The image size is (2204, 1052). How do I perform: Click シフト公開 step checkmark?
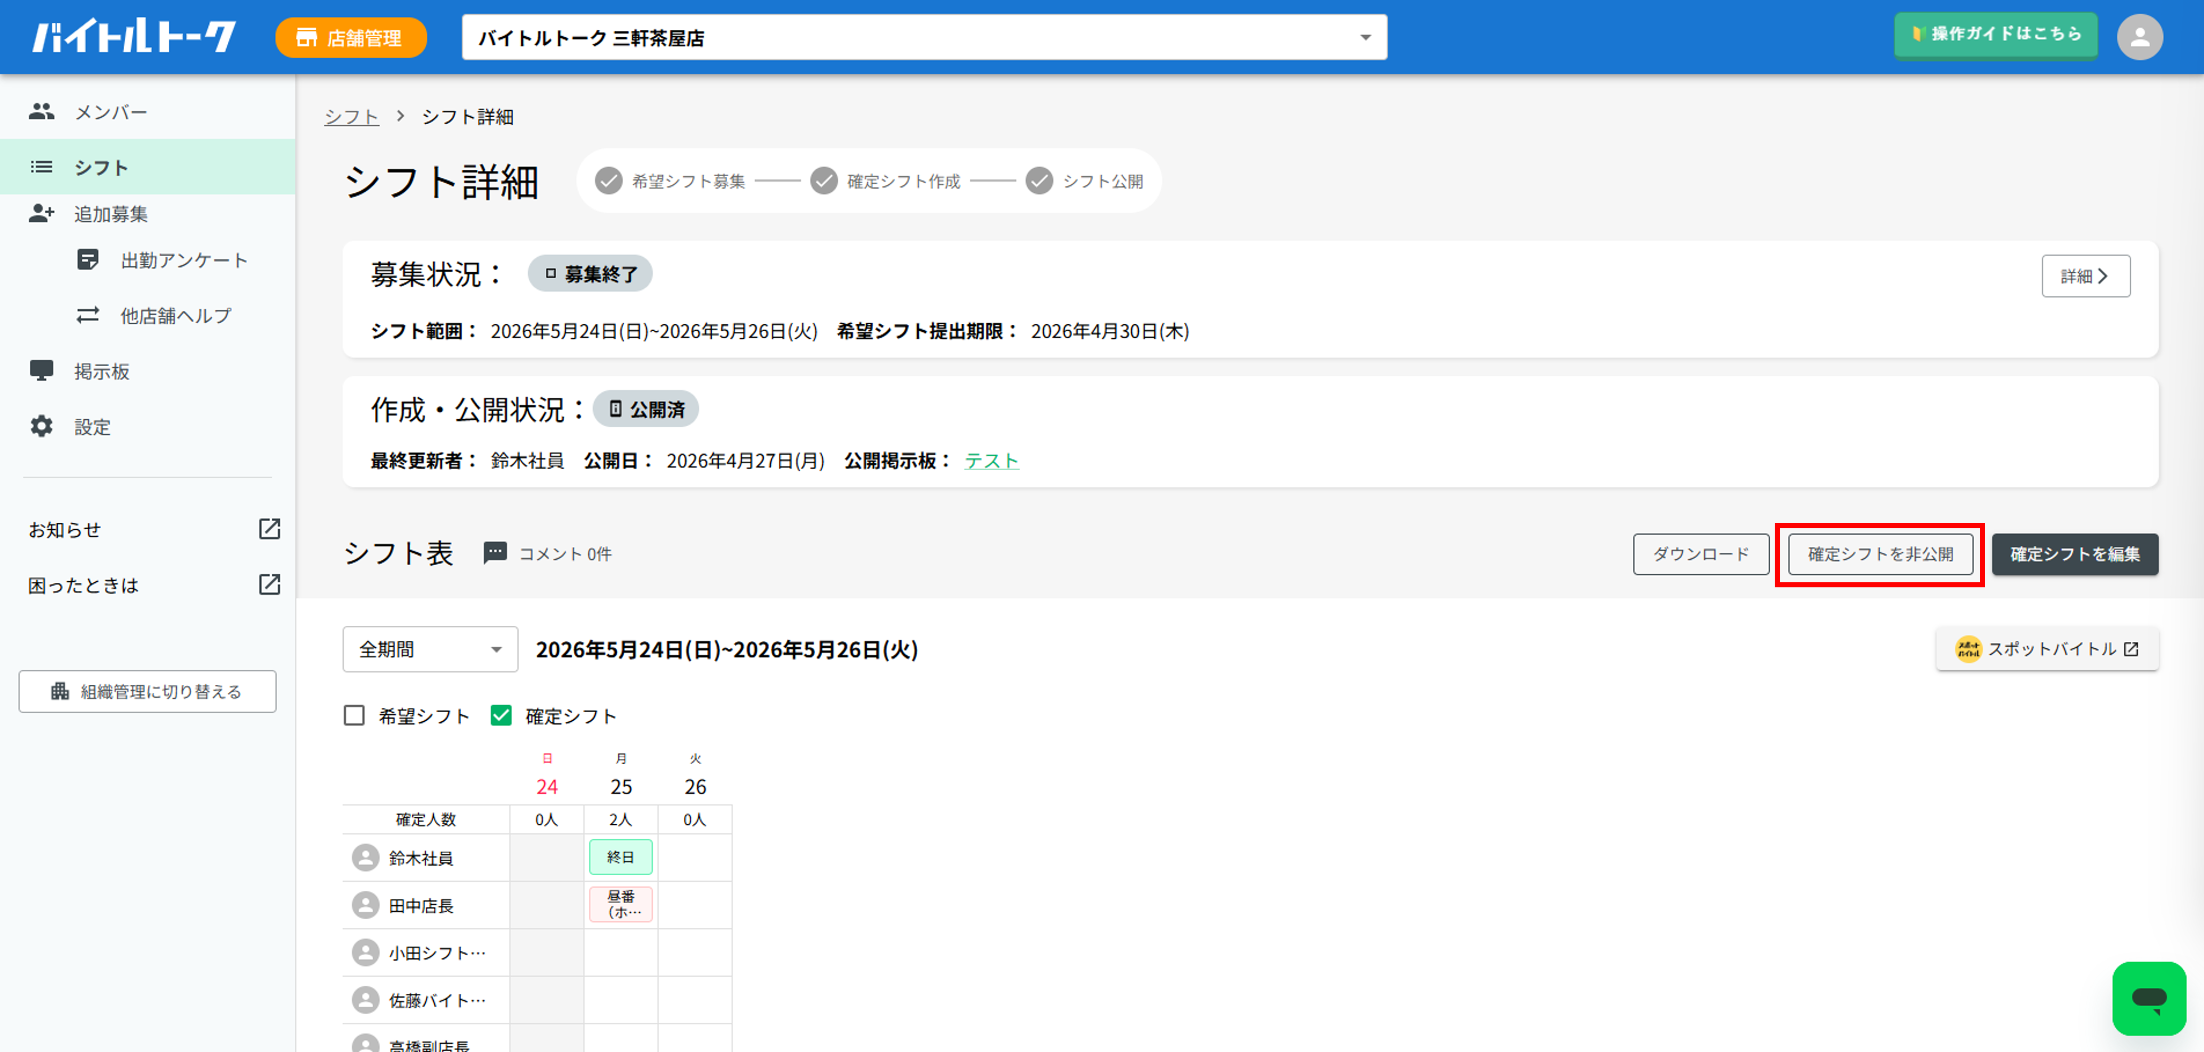(1039, 180)
